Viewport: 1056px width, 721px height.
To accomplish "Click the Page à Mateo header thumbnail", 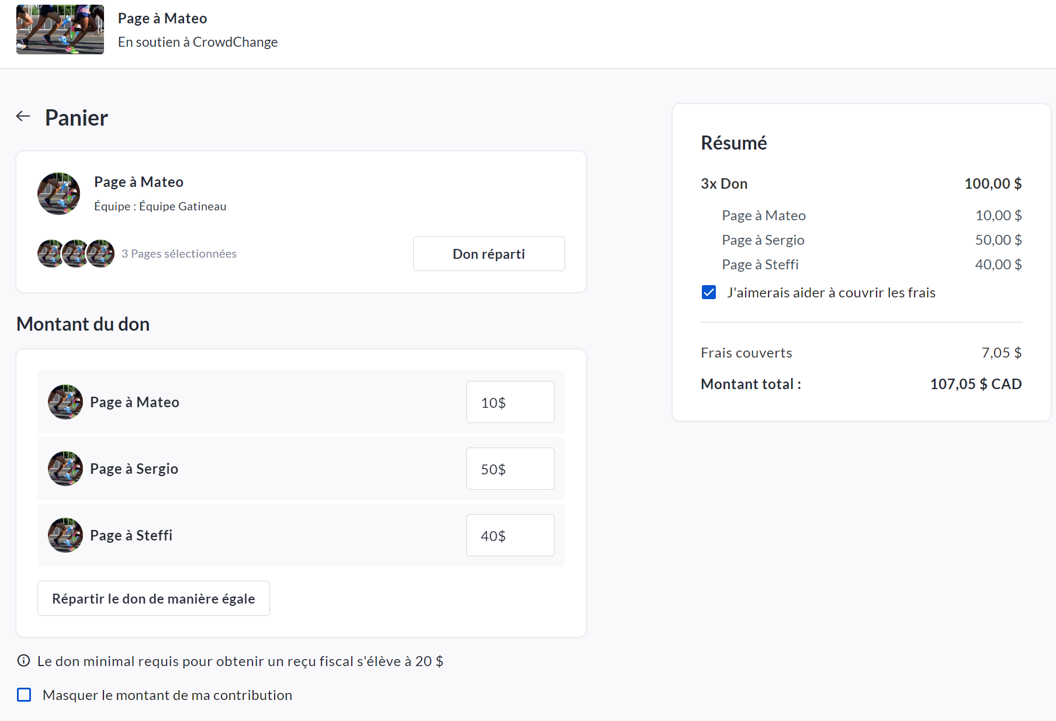I will (60, 30).
